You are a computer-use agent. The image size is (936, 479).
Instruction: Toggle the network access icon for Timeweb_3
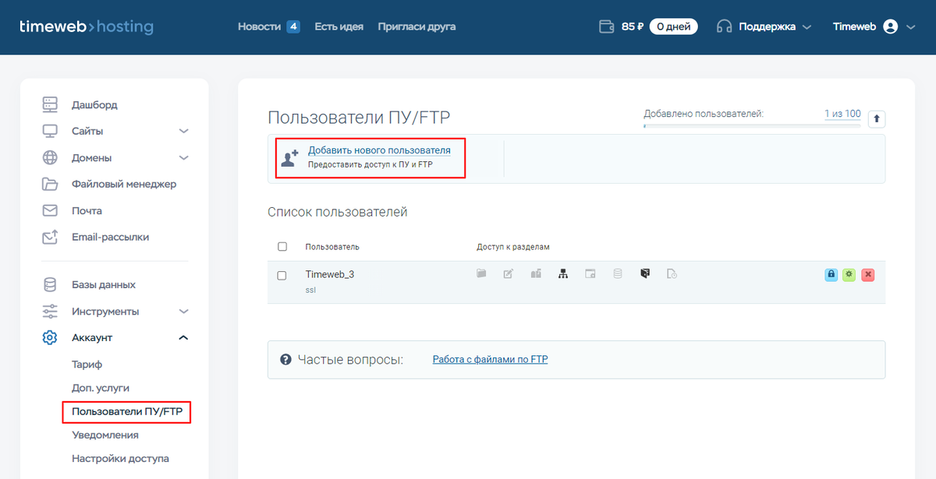tap(563, 273)
